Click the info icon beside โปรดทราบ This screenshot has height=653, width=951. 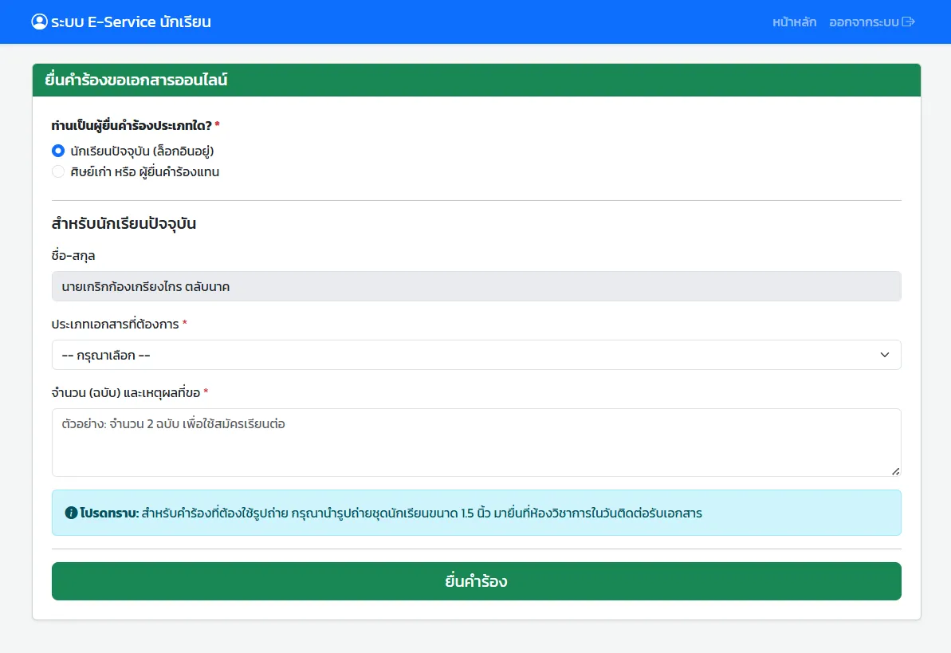(x=71, y=513)
